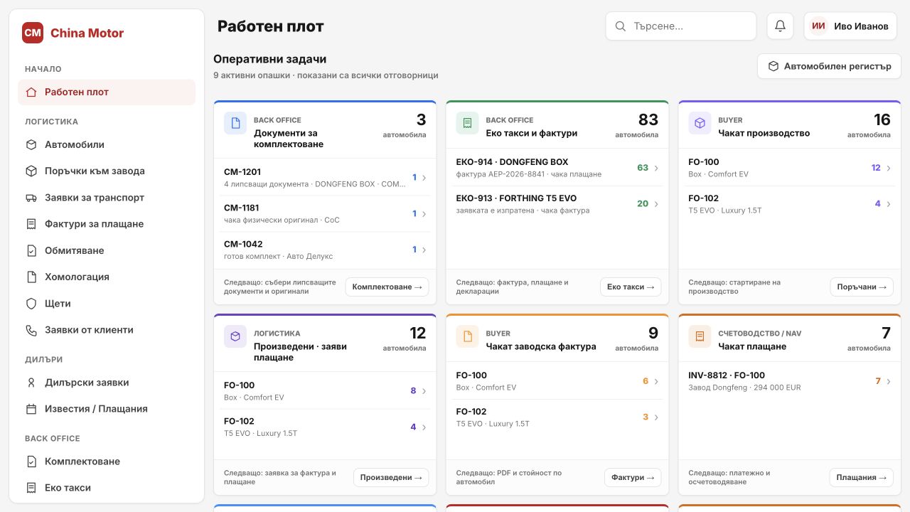This screenshot has height=512, width=910.
Task: Click the purple box icon on Произведени · заяви плащане card
Action: (x=235, y=336)
